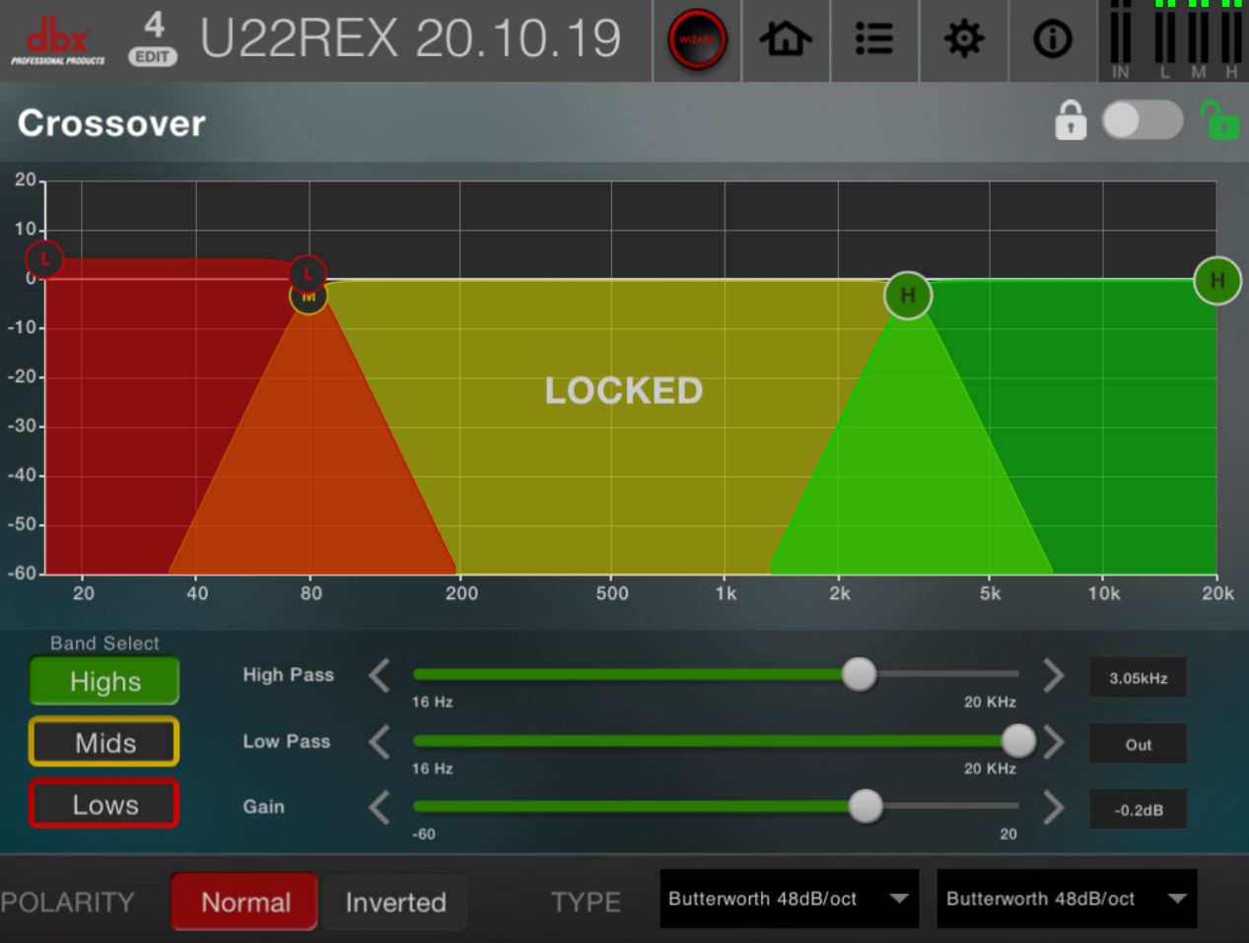Viewport: 1249px width, 943px height.
Task: Open the settings gear icon
Action: click(x=963, y=40)
